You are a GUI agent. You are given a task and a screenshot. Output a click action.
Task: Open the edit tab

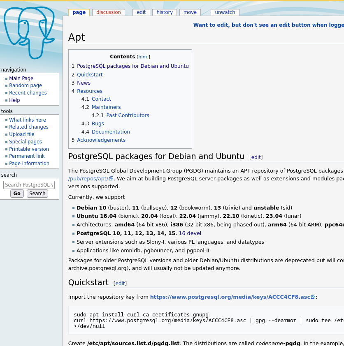tap(141, 12)
